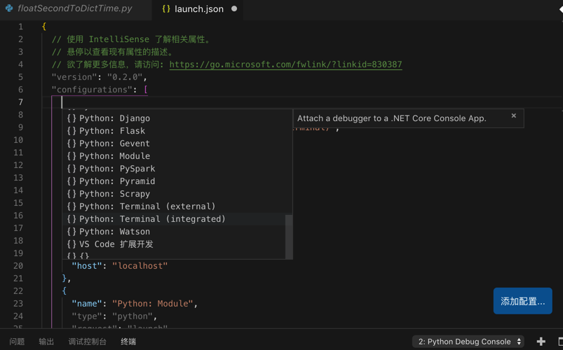Open the go.microsoft.com fwlink URL

click(285, 64)
